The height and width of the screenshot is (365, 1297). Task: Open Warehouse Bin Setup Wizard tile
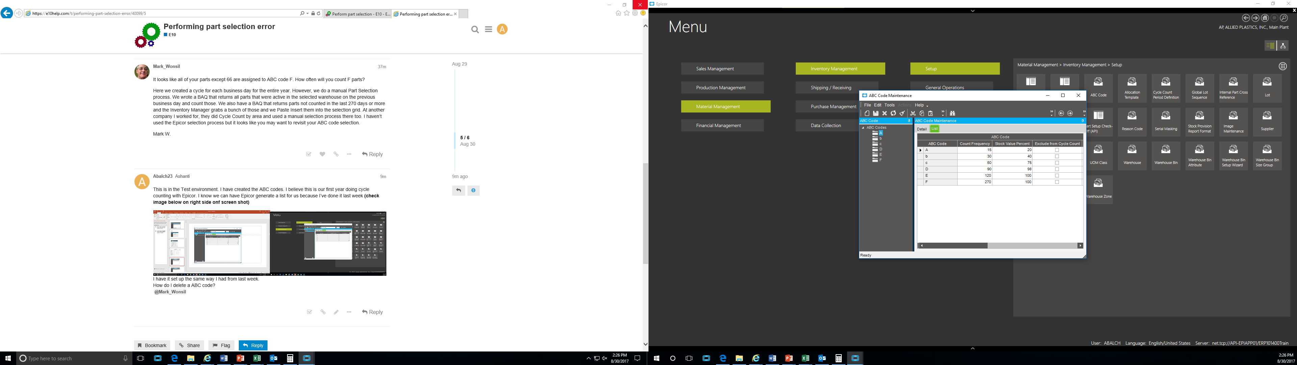click(x=1233, y=156)
